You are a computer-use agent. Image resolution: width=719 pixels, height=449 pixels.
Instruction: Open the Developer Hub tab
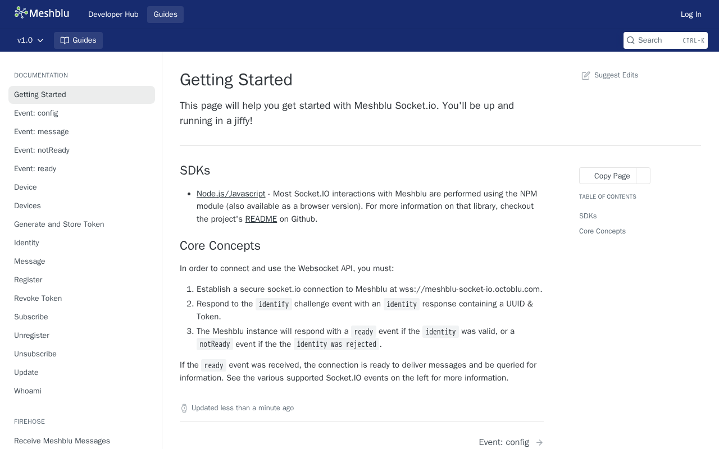coord(113,15)
